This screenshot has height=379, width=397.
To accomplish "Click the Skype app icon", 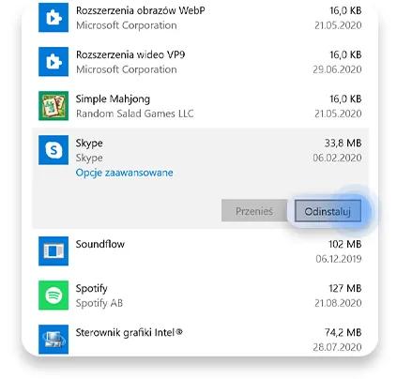I will tap(53, 150).
